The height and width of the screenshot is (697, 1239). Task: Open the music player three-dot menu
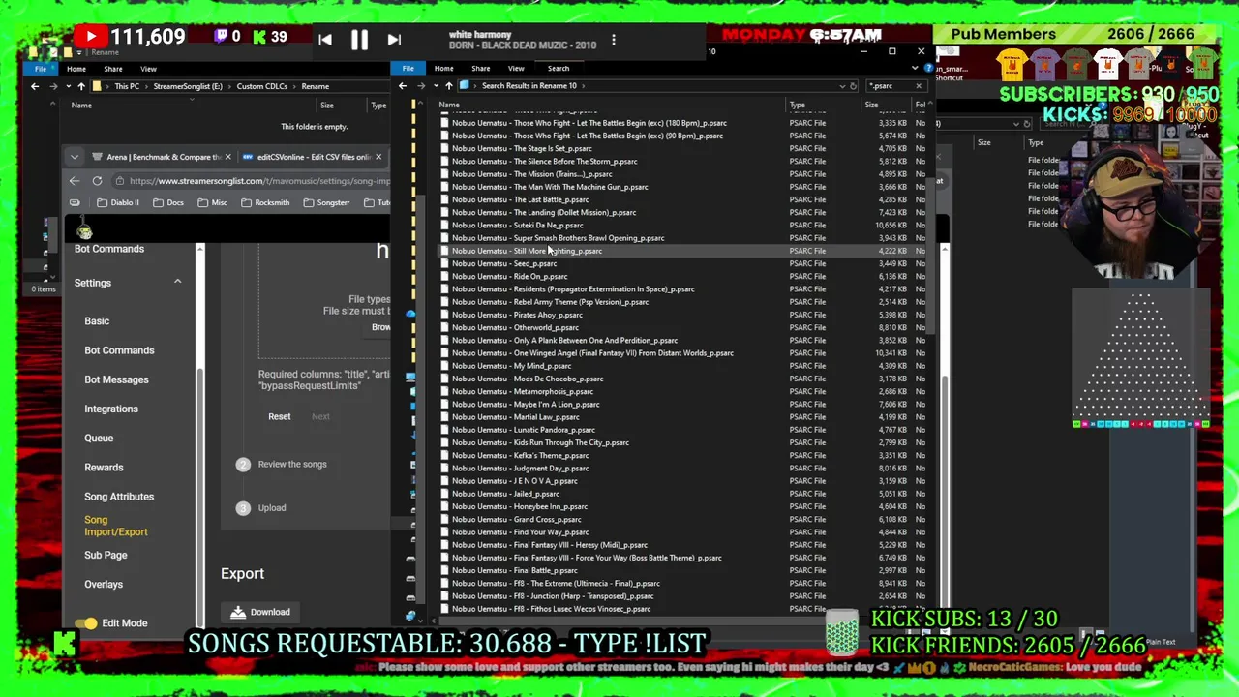(614, 40)
